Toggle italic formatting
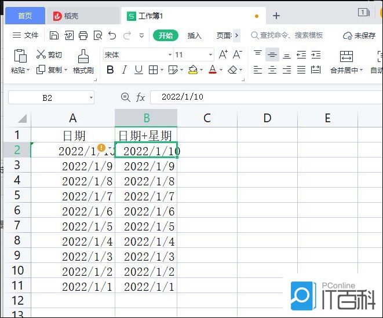The height and width of the screenshot is (318, 383). click(125, 70)
